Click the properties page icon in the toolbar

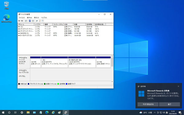[x=40, y=21]
